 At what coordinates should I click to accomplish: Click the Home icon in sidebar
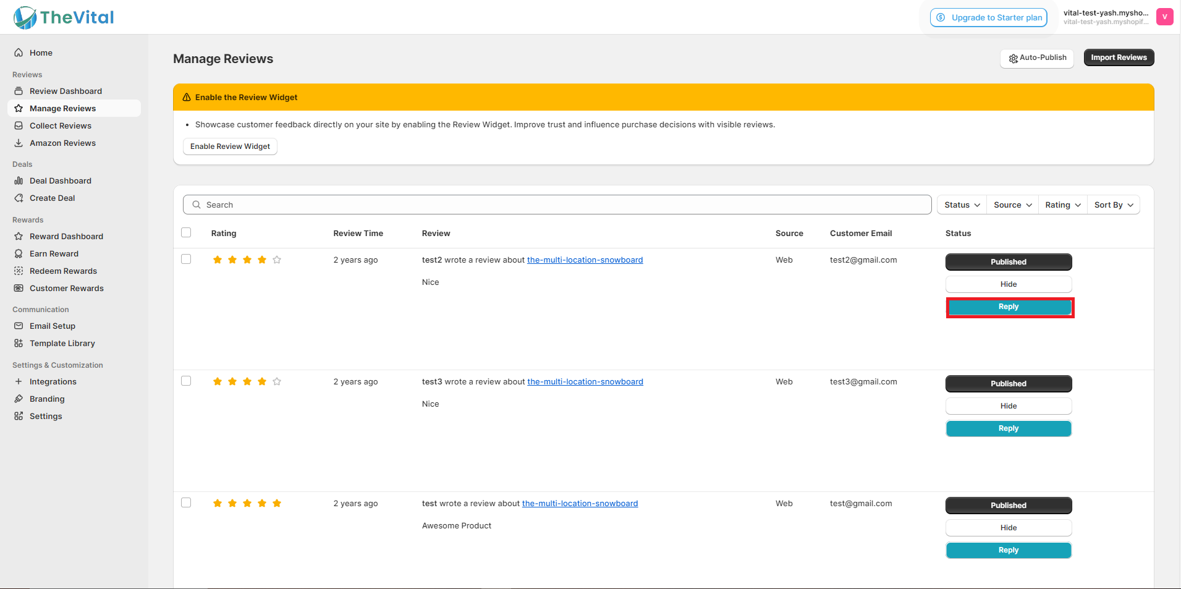click(x=19, y=53)
